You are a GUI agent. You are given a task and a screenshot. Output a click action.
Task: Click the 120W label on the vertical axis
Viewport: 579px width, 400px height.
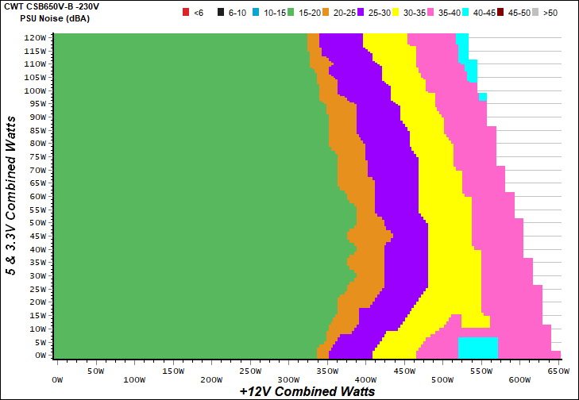click(x=35, y=37)
